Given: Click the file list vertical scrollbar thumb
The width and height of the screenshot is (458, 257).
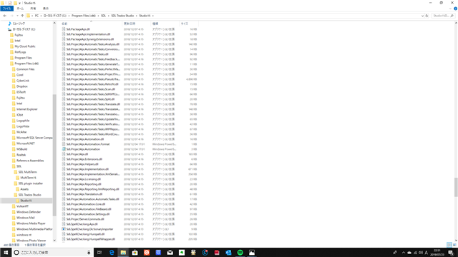Looking at the screenshot, I should (x=456, y=187).
